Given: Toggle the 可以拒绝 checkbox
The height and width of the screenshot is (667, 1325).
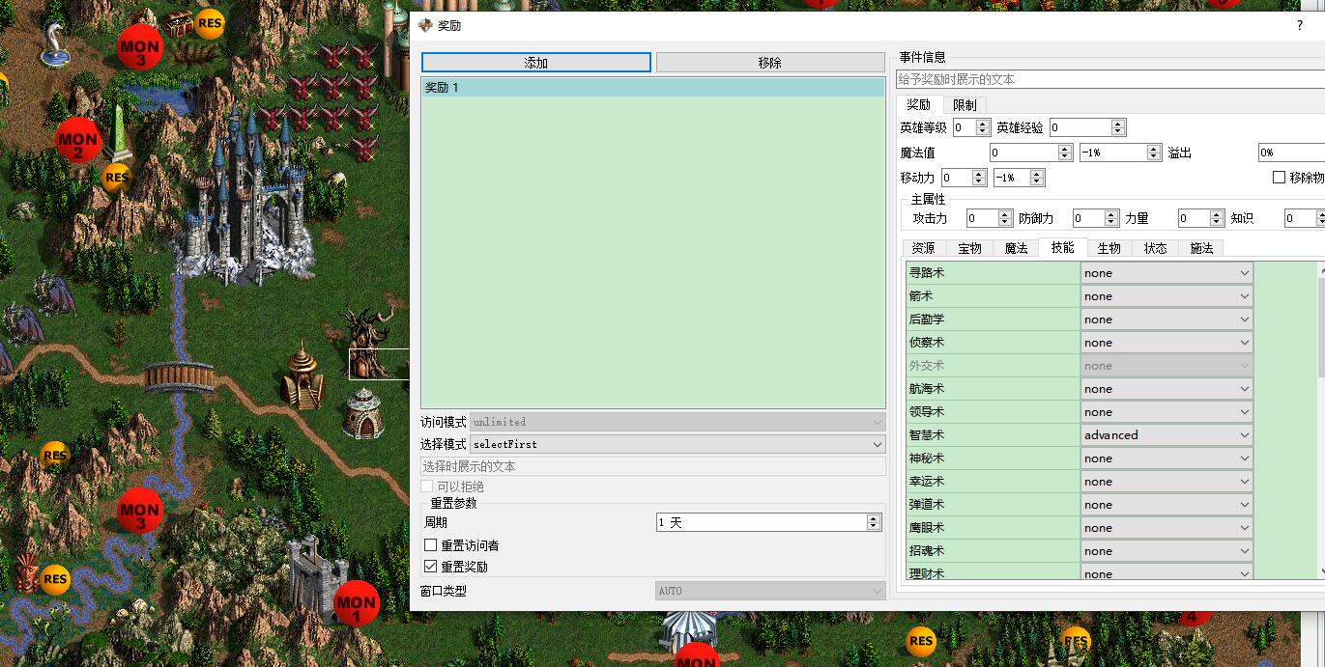Looking at the screenshot, I should [x=427, y=486].
